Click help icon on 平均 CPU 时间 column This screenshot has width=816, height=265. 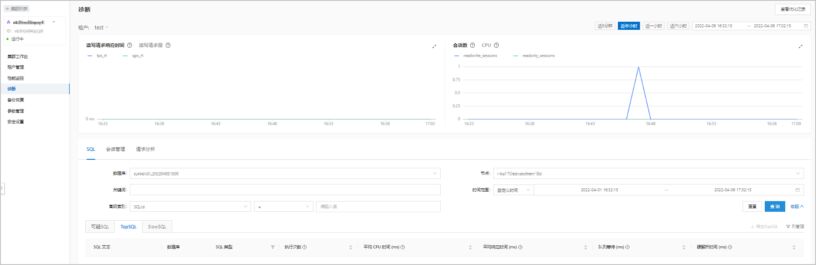click(403, 247)
